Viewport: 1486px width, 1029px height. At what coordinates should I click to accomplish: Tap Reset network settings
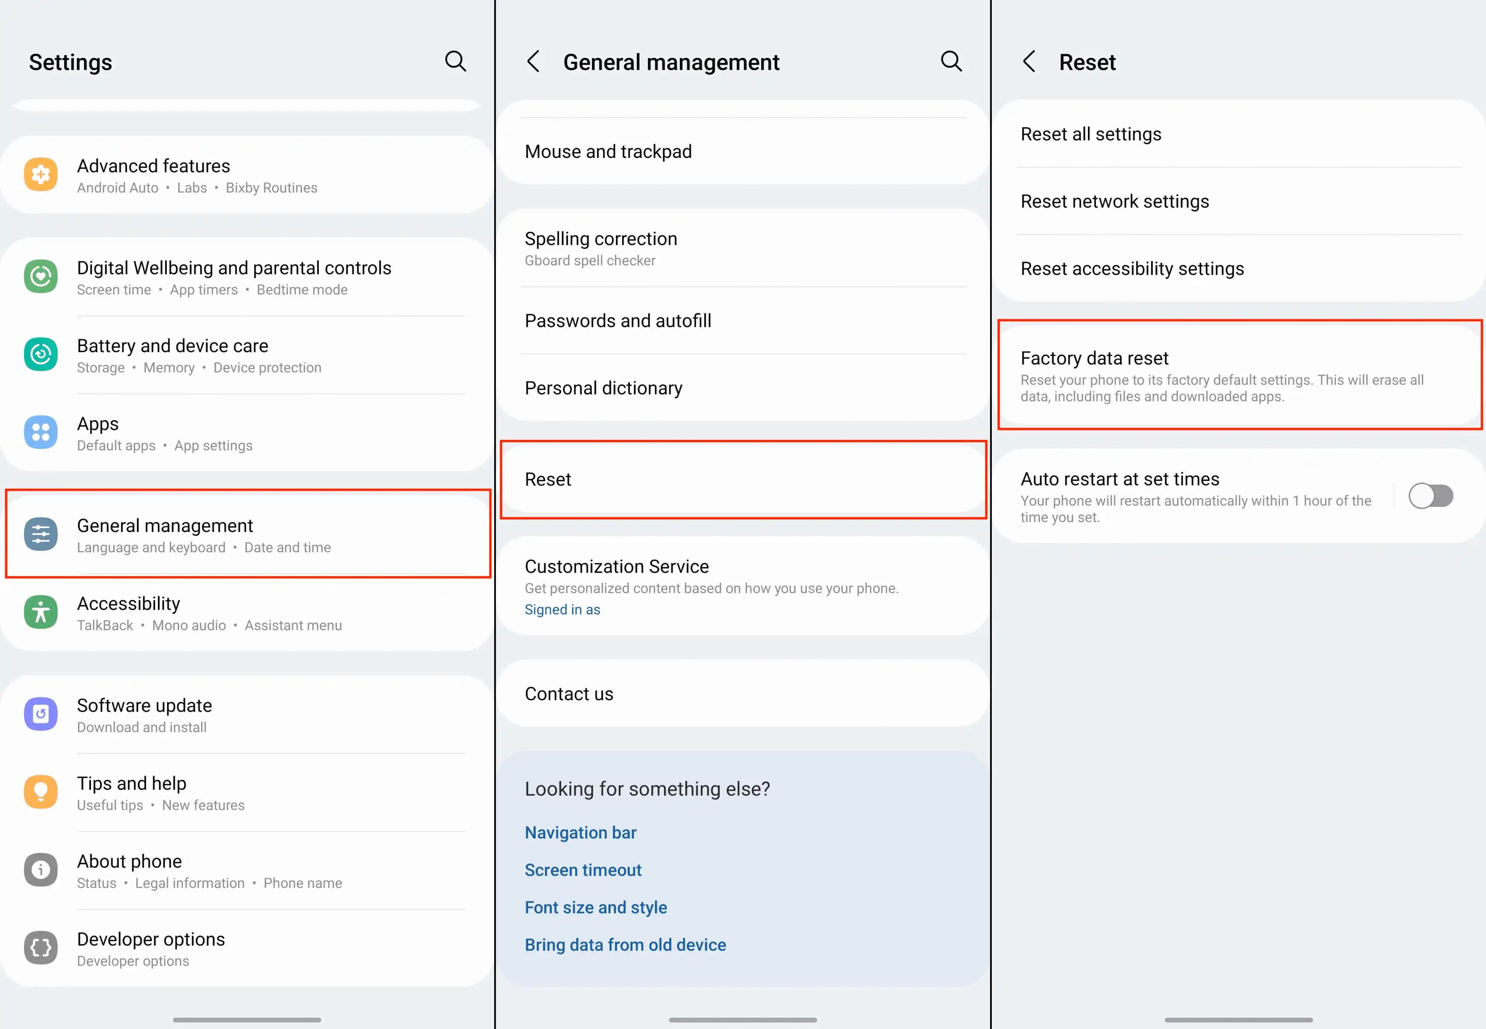[x=1114, y=202]
